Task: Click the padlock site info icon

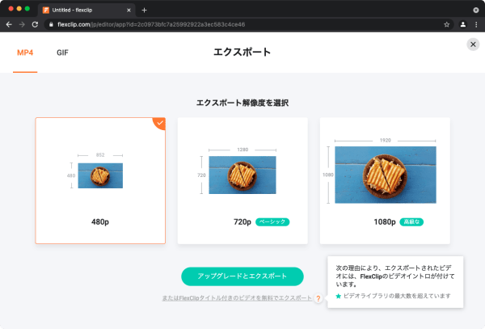Action: point(51,24)
